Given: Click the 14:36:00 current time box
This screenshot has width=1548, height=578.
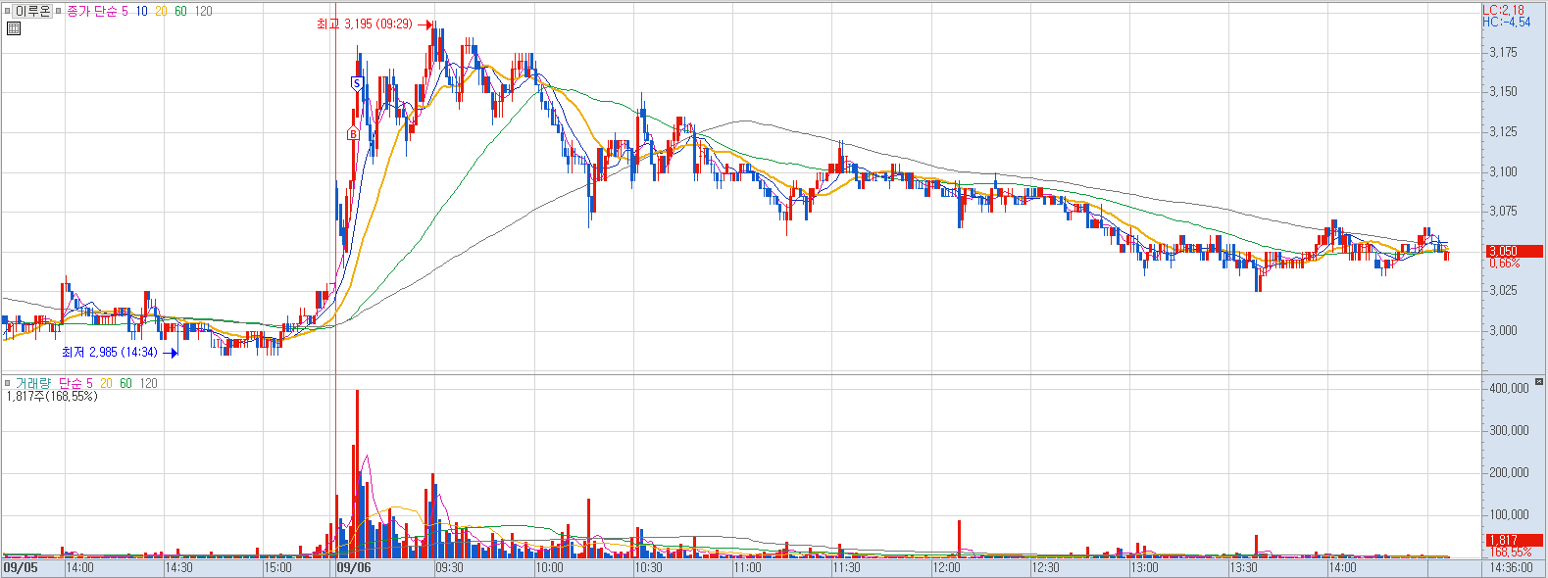Looking at the screenshot, I should [x=1511, y=567].
